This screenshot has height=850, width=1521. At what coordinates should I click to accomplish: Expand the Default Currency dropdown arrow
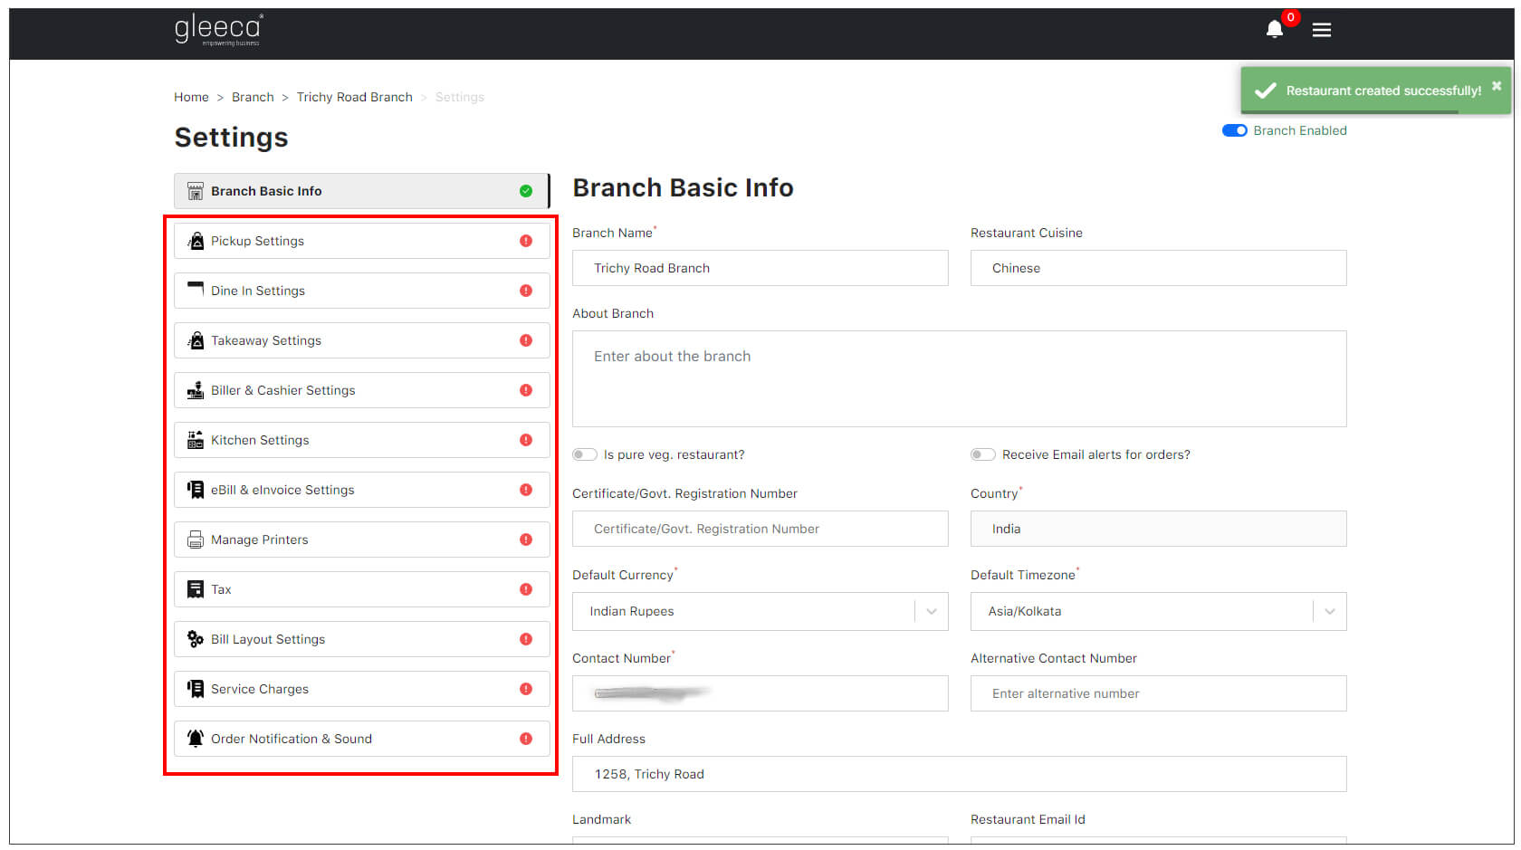931,611
